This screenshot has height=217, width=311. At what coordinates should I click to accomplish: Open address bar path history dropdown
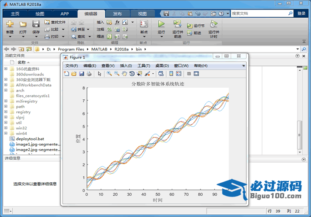coord(298,49)
